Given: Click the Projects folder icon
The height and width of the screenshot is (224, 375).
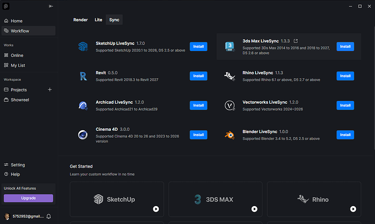Looking at the screenshot, I should [x=6, y=89].
